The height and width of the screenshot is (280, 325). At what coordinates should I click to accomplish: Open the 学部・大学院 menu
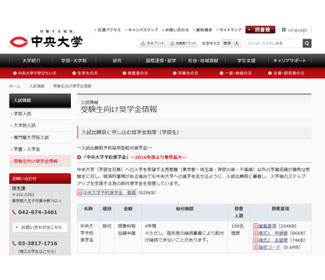pyautogui.click(x=74, y=60)
